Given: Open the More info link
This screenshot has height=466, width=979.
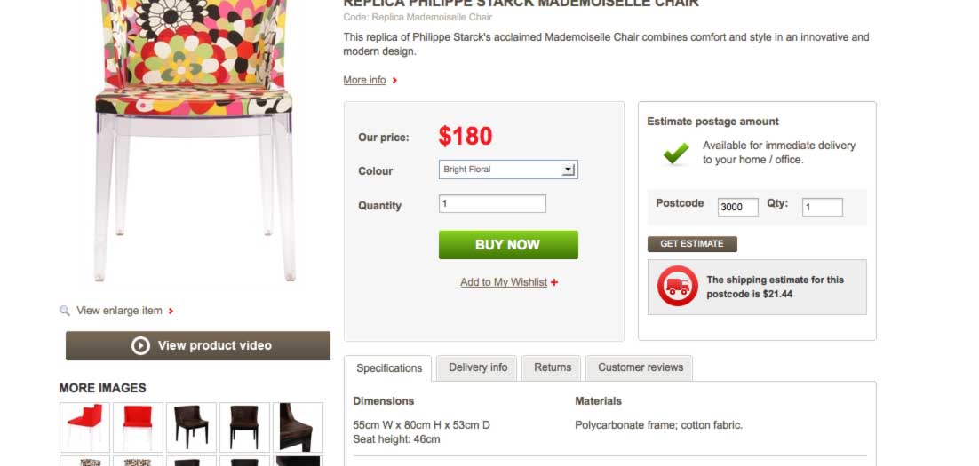Looking at the screenshot, I should click(364, 81).
